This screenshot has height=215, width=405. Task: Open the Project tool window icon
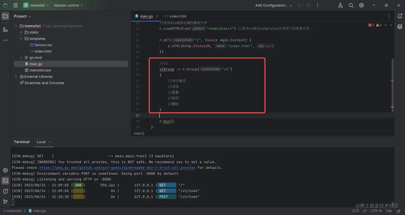[x=5, y=16]
